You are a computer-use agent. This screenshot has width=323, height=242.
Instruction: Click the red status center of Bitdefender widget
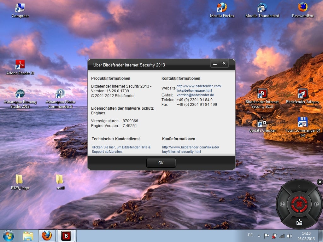299,204
